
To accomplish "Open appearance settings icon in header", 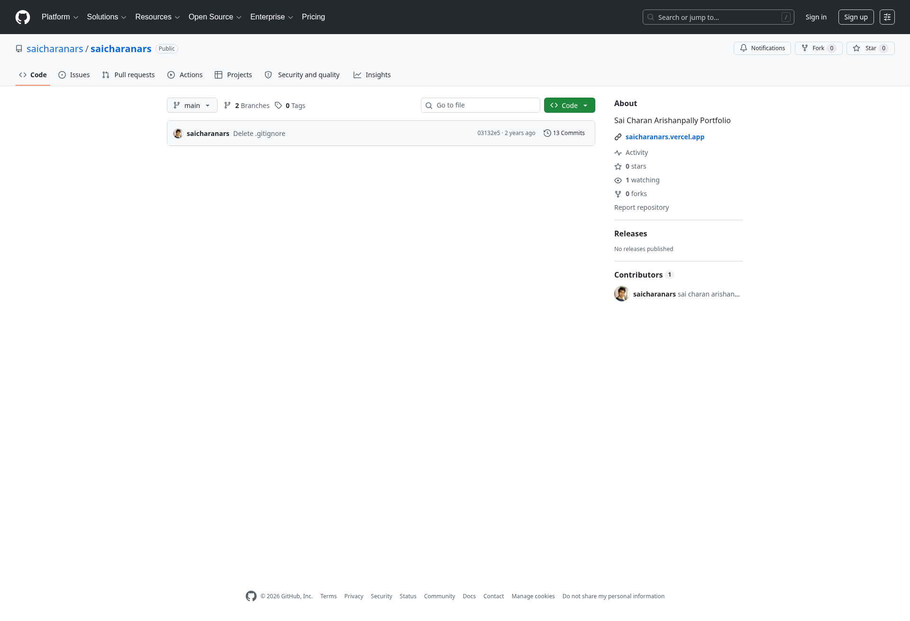I will (x=887, y=17).
